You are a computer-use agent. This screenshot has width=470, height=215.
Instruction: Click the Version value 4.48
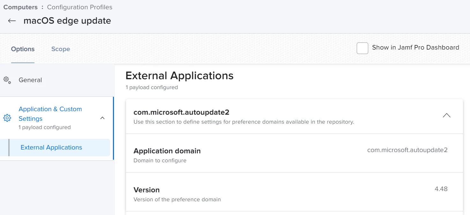click(x=441, y=189)
